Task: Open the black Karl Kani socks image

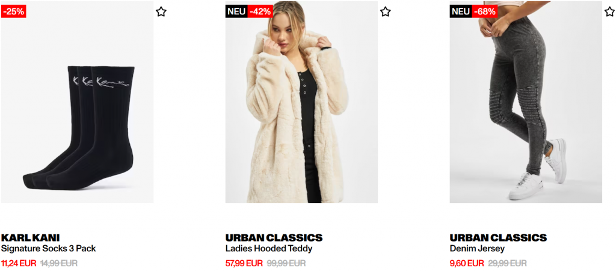Action: point(77,102)
